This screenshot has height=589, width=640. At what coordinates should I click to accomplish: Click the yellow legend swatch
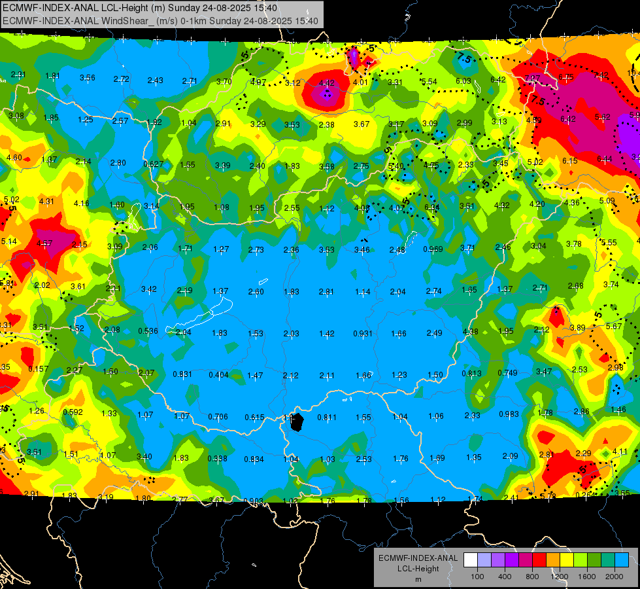click(567, 560)
